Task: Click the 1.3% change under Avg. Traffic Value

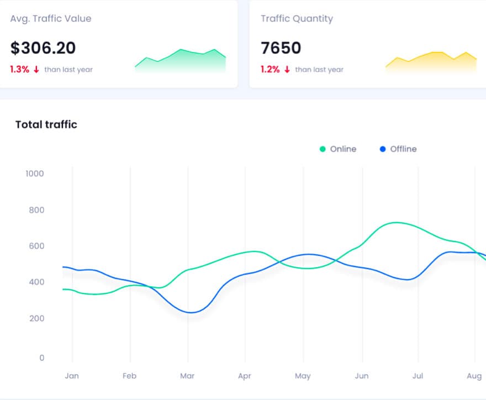Action: [x=20, y=70]
